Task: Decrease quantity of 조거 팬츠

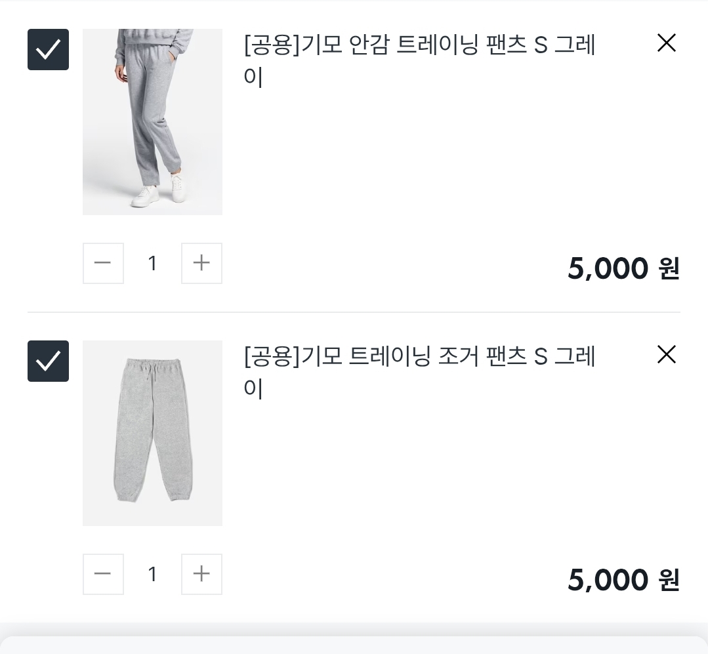Action: [103, 574]
